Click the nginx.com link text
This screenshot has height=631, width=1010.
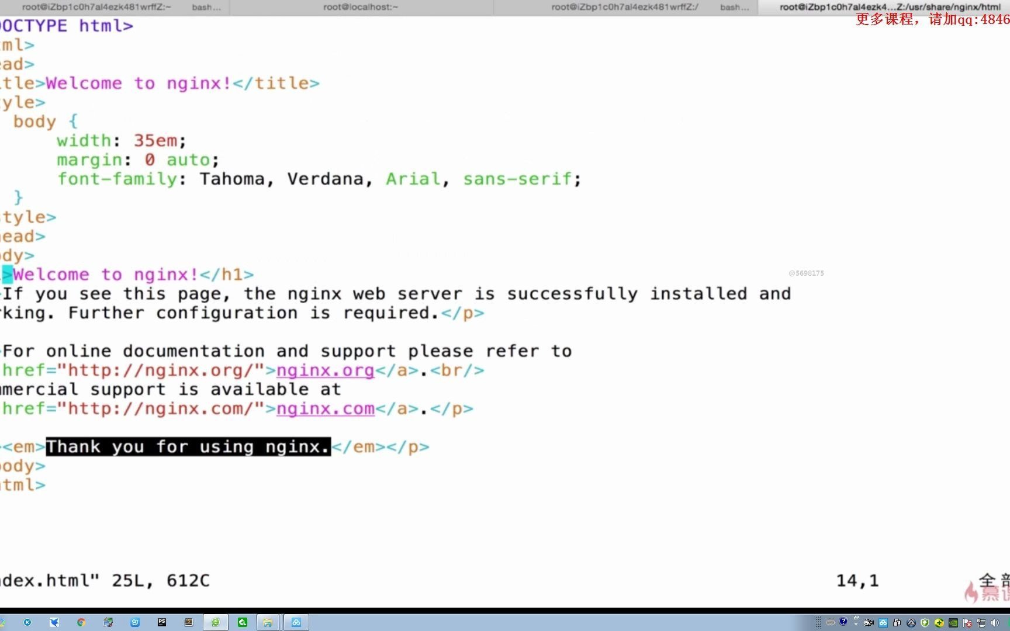325,408
